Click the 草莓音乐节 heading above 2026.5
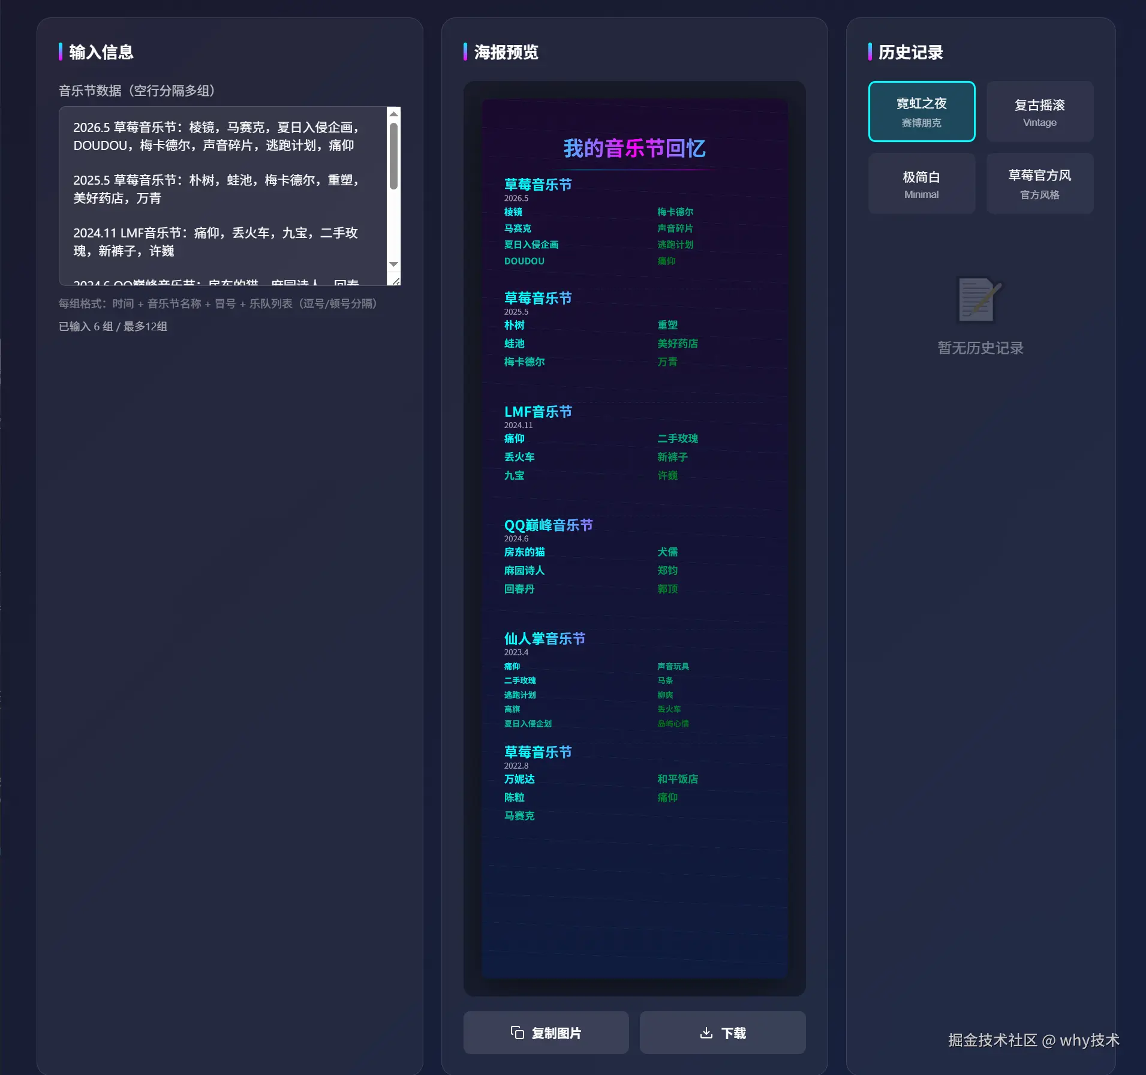Viewport: 1146px width, 1075px height. tap(538, 185)
